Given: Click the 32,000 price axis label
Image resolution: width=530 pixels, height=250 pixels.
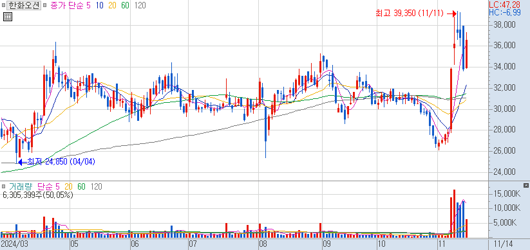Looking at the screenshot, I should point(506,87).
